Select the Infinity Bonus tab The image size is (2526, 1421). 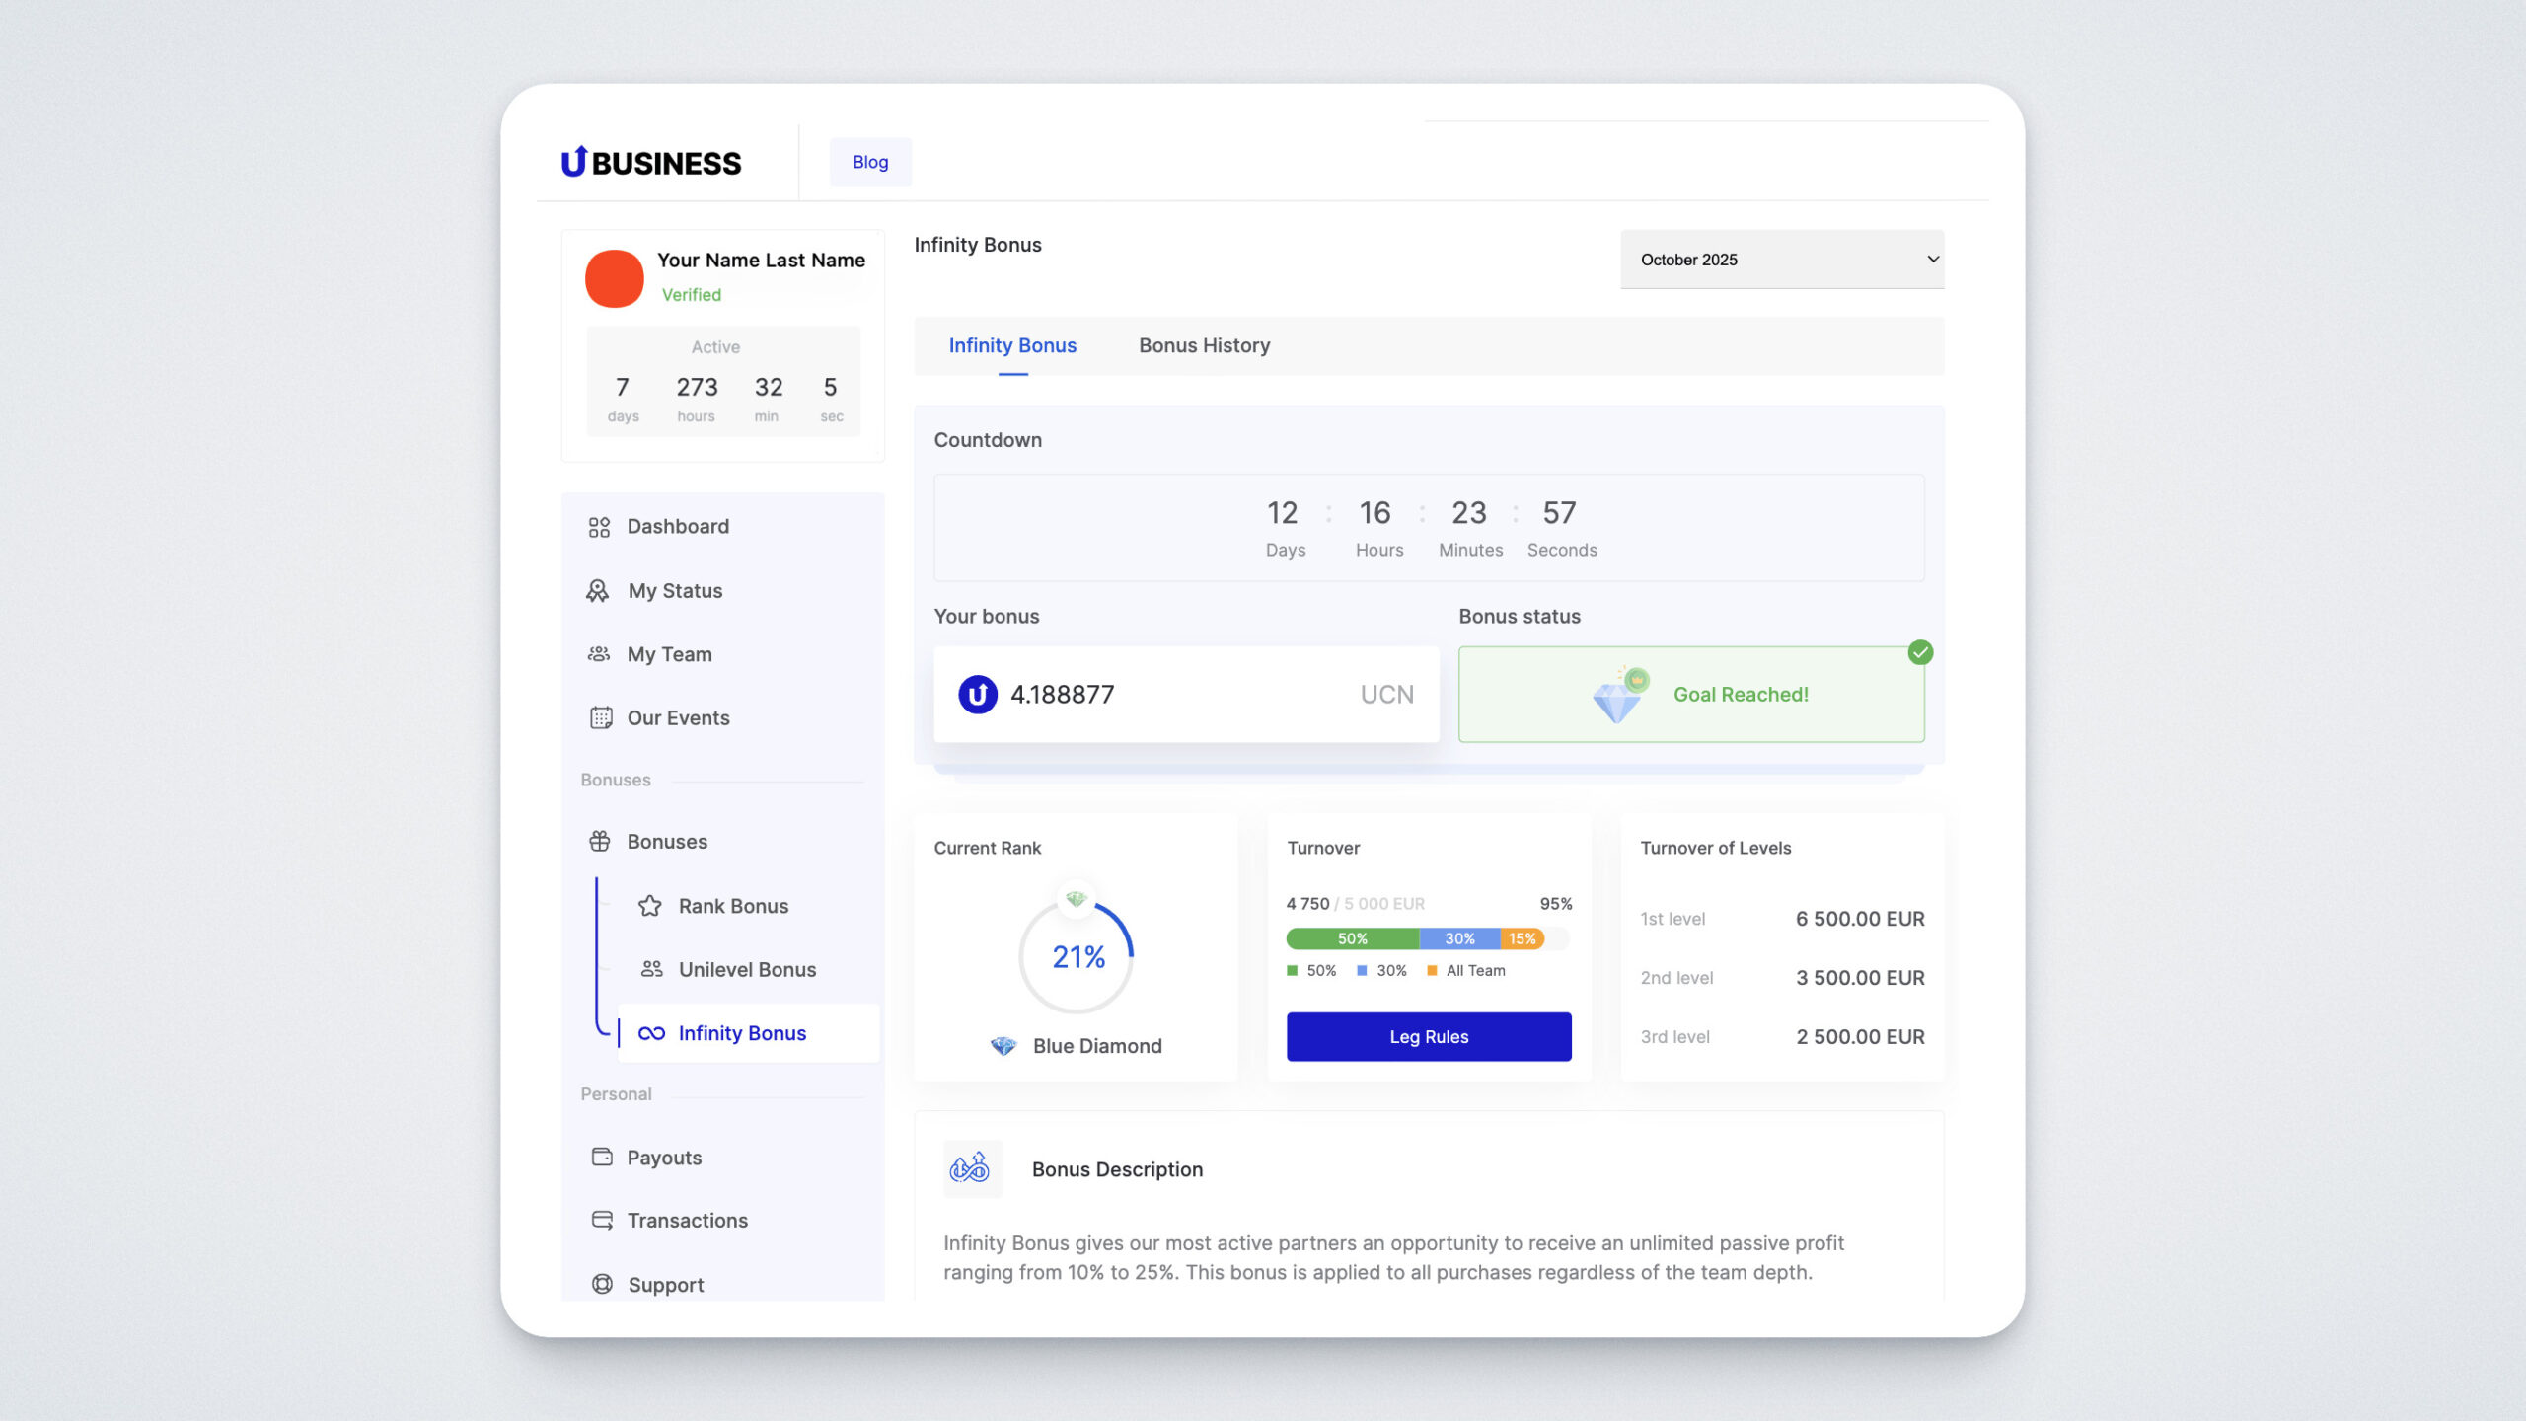(x=1012, y=345)
